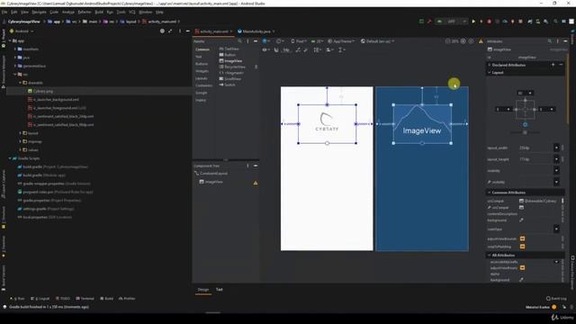The height and width of the screenshot is (324, 576).
Task: Toggle adjustViewBounds checkbox
Action: pyautogui.click(x=522, y=238)
